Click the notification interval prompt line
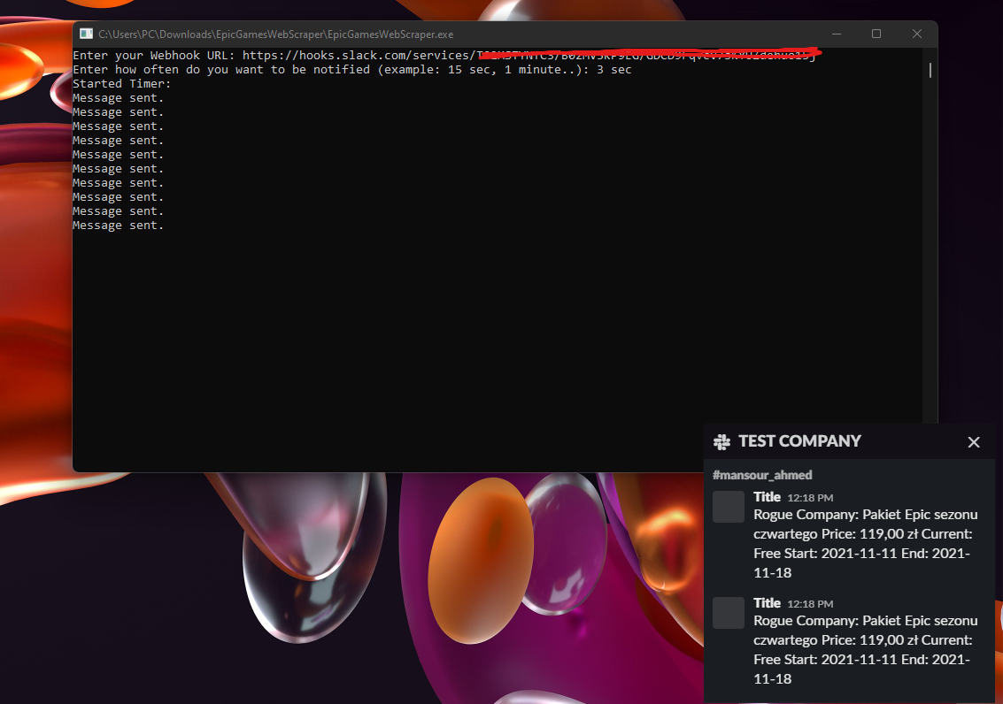Image resolution: width=1003 pixels, height=704 pixels. tap(352, 70)
